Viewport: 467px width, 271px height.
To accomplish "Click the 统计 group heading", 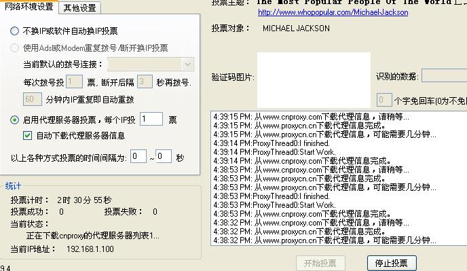I will point(13,186).
